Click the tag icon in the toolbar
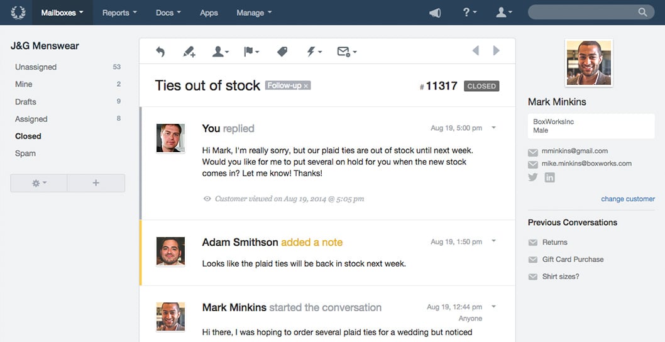The width and height of the screenshot is (665, 342). 282,52
